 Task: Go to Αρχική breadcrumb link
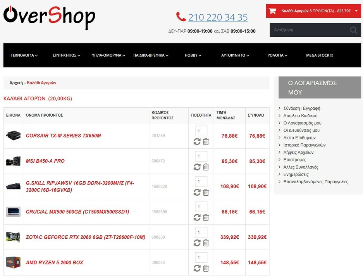click(x=16, y=83)
